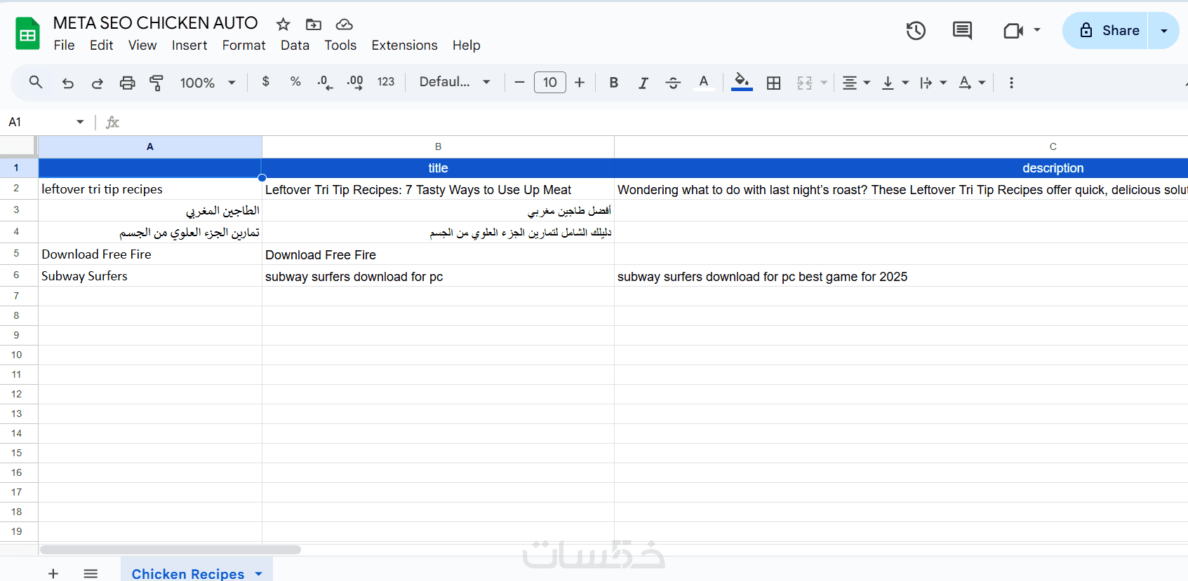
Task: Start a video call from camera icon
Action: click(1013, 30)
